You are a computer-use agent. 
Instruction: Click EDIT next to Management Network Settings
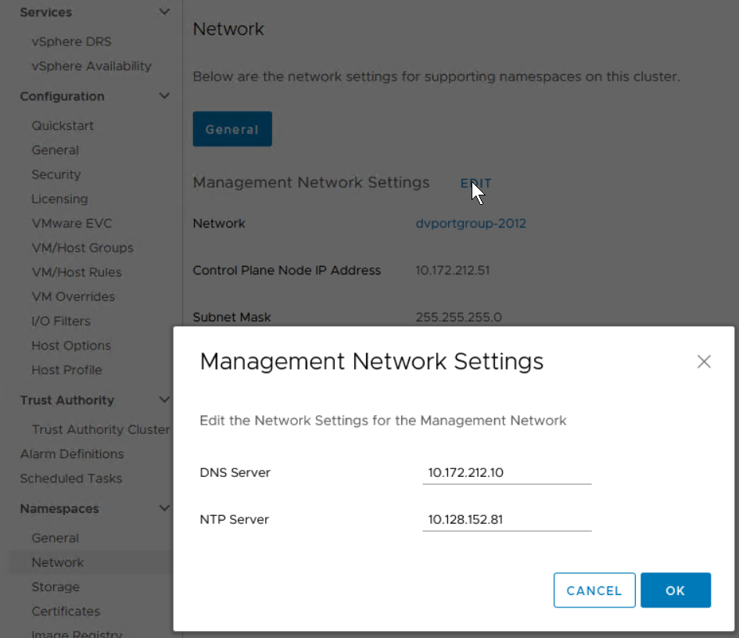point(475,184)
